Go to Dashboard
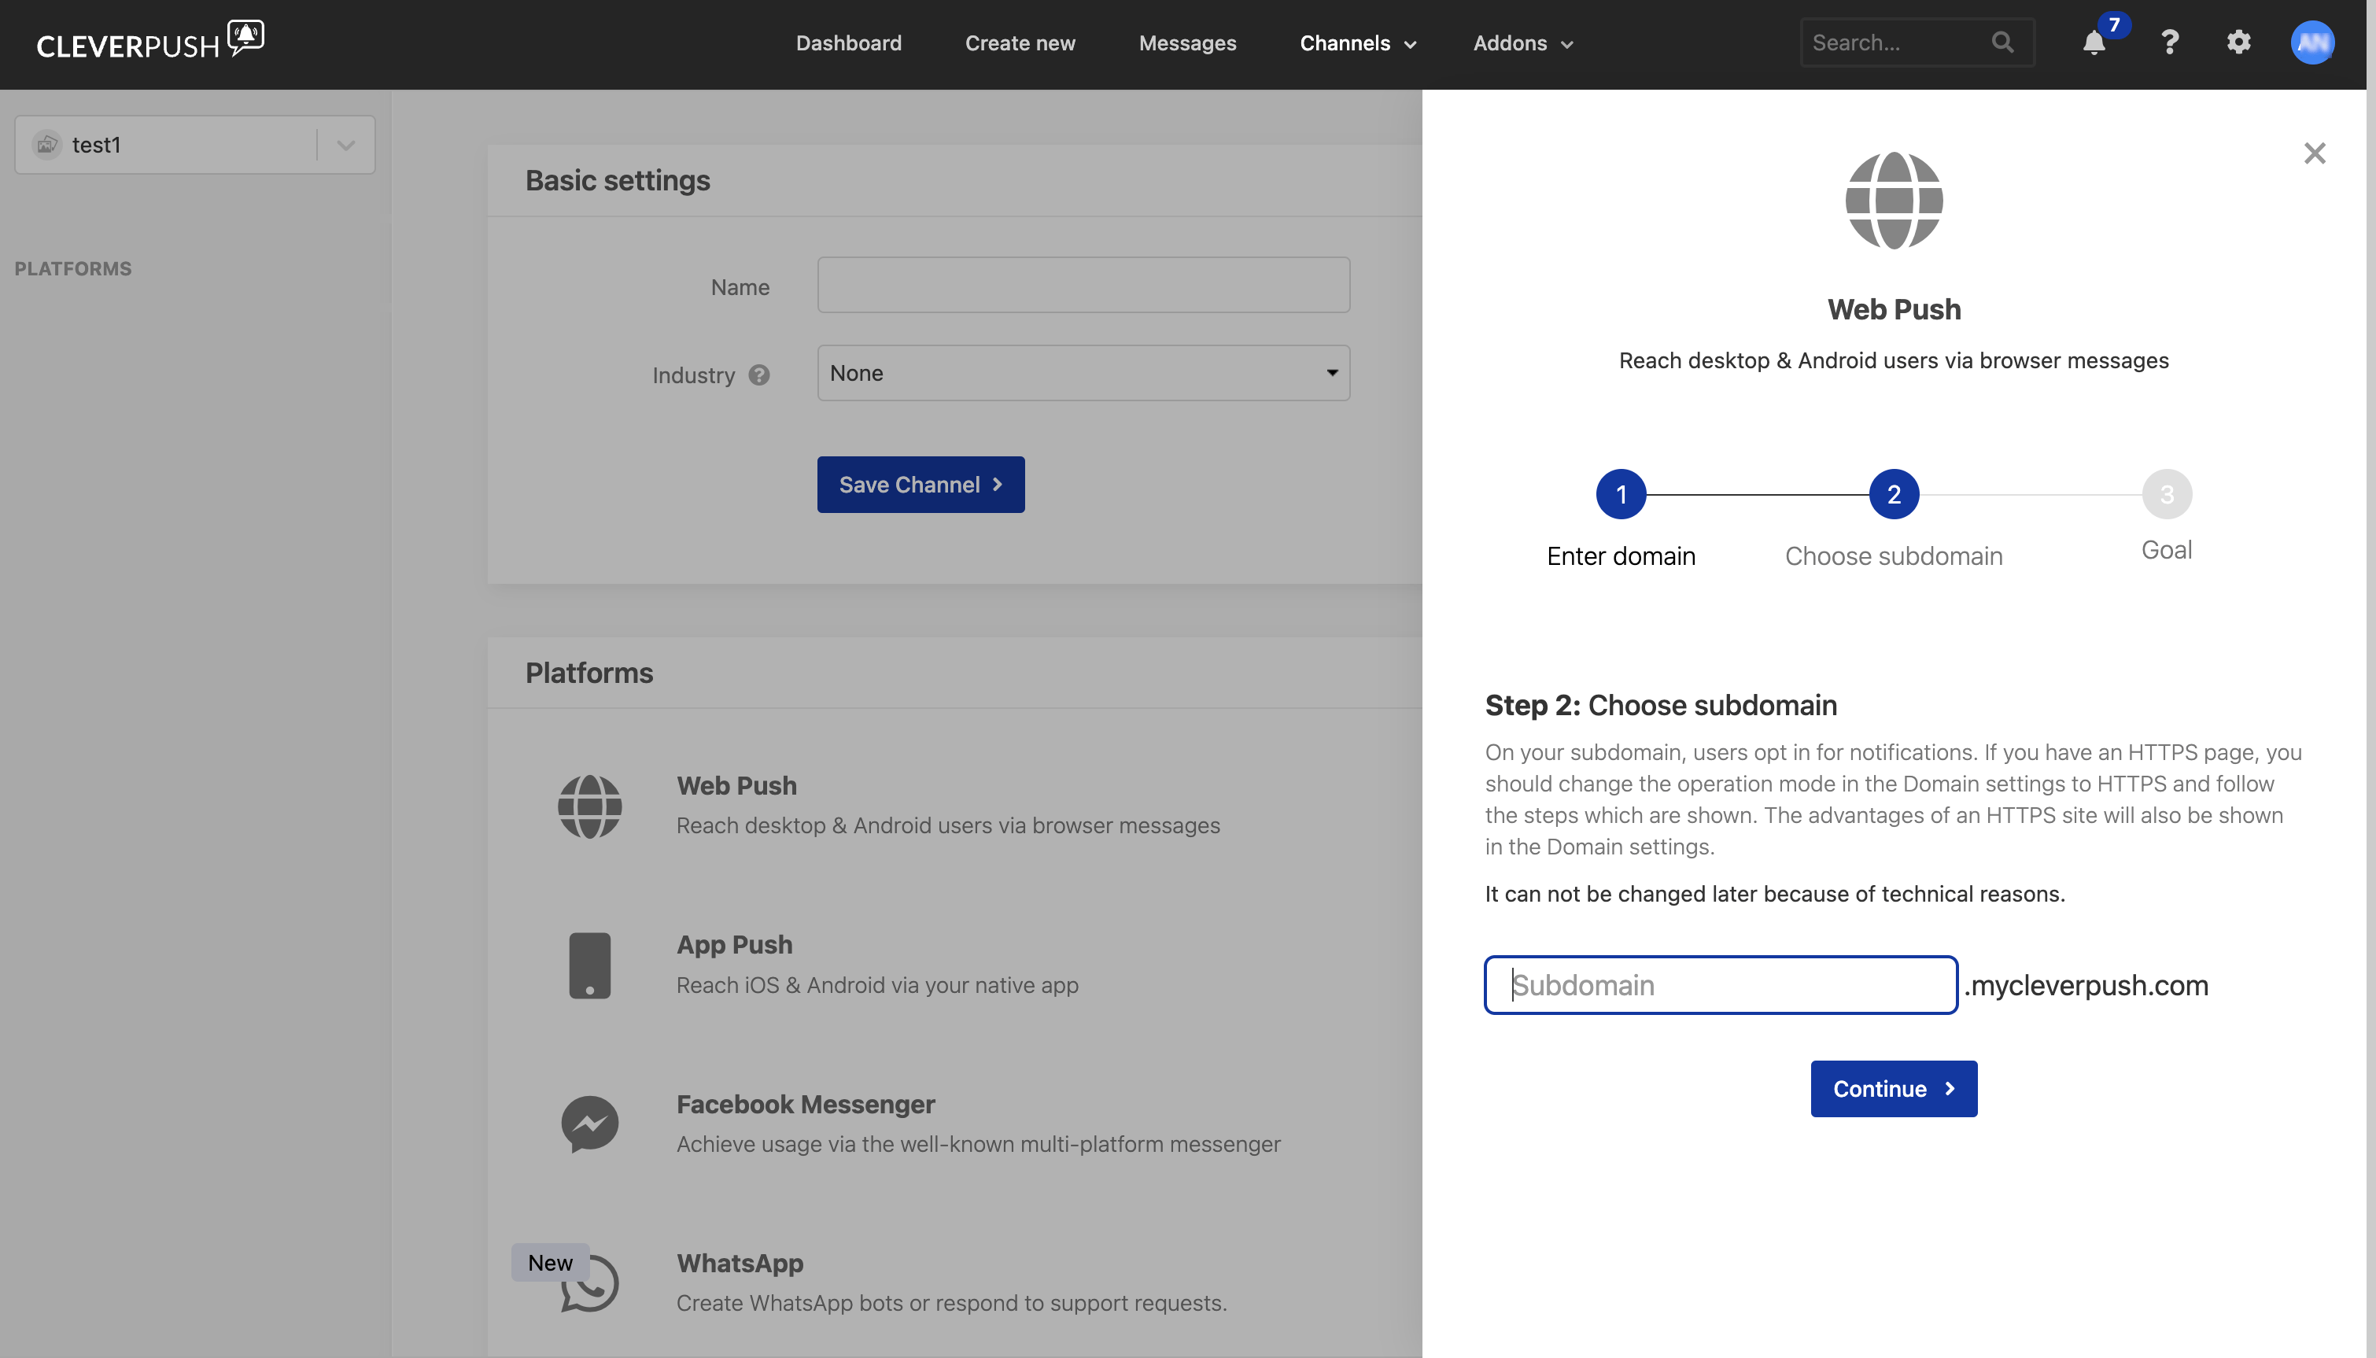The image size is (2376, 1358). click(849, 43)
